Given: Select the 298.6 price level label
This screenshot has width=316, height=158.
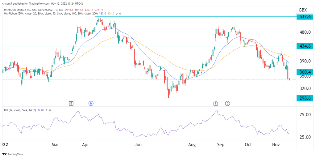Looking at the screenshot, I should coord(304,98).
